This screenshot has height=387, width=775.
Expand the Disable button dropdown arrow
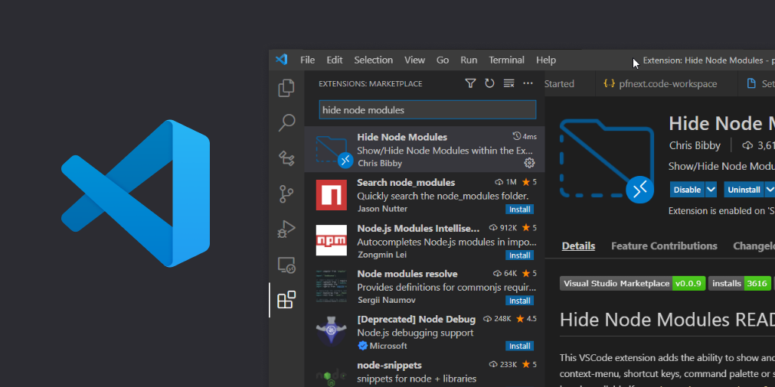[711, 190]
